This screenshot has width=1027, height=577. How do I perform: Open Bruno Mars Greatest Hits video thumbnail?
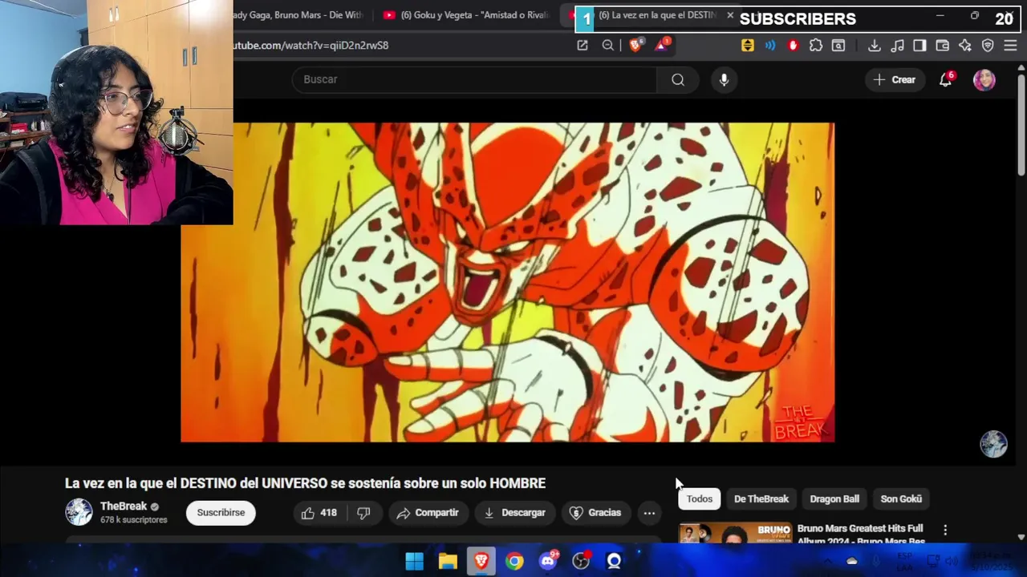[x=735, y=533]
